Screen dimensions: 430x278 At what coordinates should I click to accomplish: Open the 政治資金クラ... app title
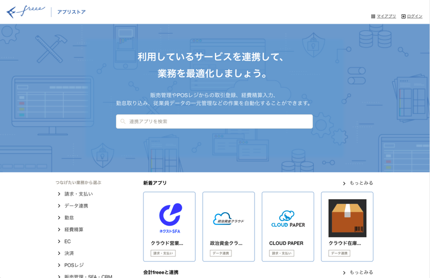(x=226, y=243)
